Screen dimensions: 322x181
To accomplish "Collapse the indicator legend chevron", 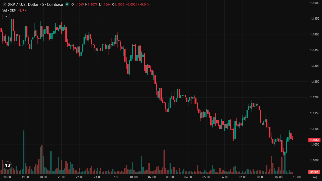I will (6, 17).
